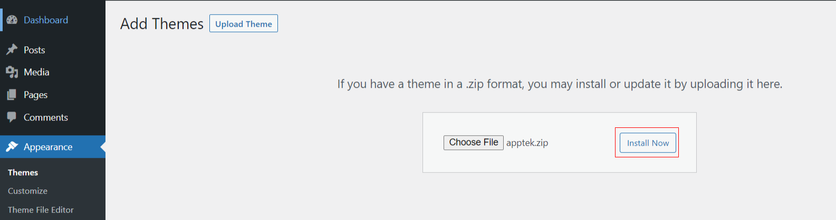Open the Theme File Editor link
Image resolution: width=836 pixels, height=220 pixels.
point(41,210)
